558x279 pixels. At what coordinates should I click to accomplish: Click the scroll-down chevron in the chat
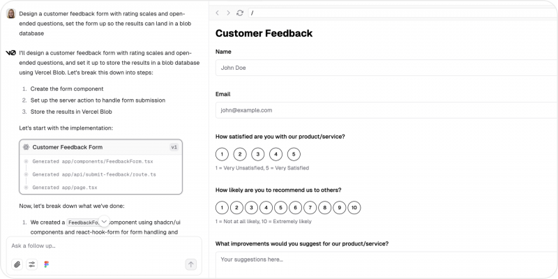coord(104,221)
